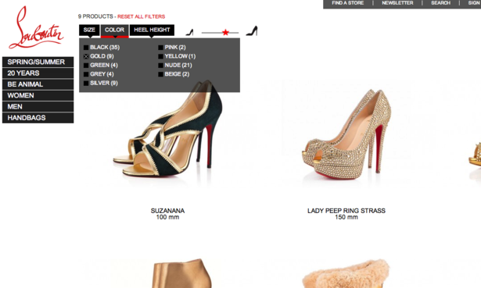Select the Spring/Summer menu item
Image resolution: width=481 pixels, height=288 pixels.
(x=38, y=62)
